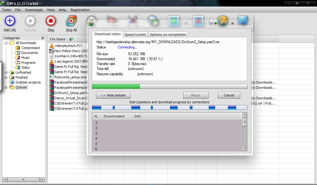This screenshot has width=317, height=185.
Task: Select the Finished tree item
Action: point(21,77)
